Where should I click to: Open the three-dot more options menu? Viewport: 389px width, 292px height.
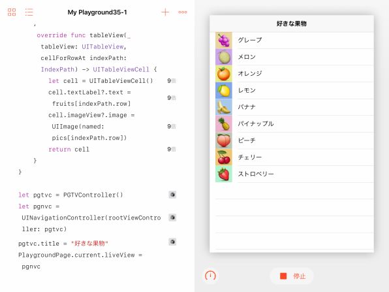(x=183, y=12)
